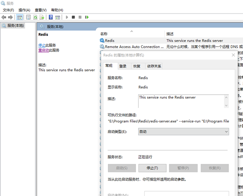The image size is (243, 196).
Task: Open the blue help question-mark icon
Action: pos(51,17)
